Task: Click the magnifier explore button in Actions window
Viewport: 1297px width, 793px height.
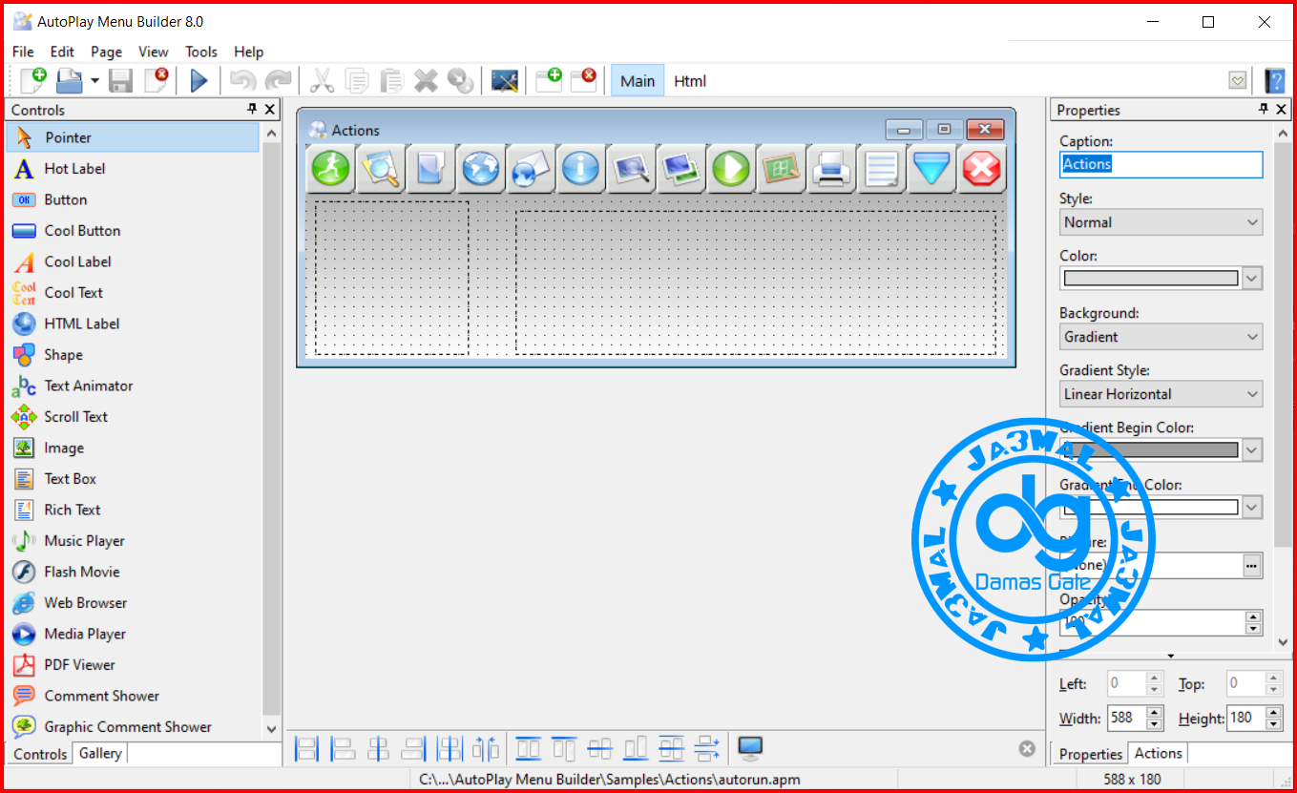Action: [x=381, y=169]
